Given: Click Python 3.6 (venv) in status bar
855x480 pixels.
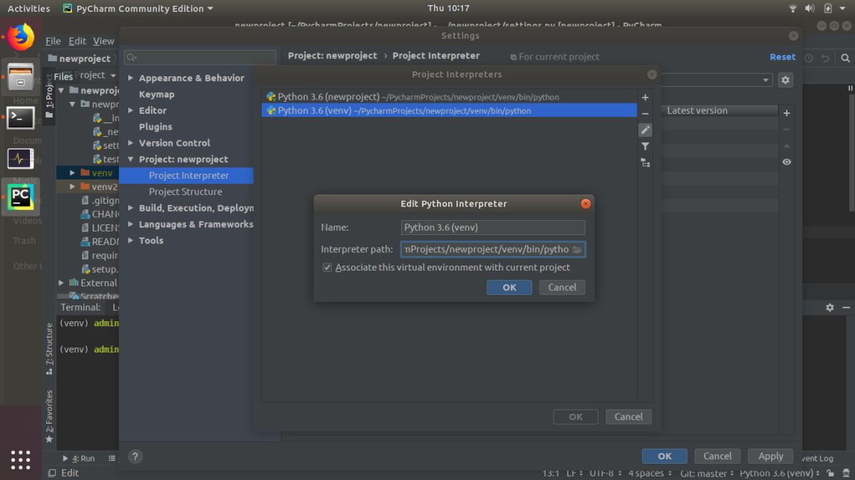Looking at the screenshot, I should pyautogui.click(x=780, y=473).
